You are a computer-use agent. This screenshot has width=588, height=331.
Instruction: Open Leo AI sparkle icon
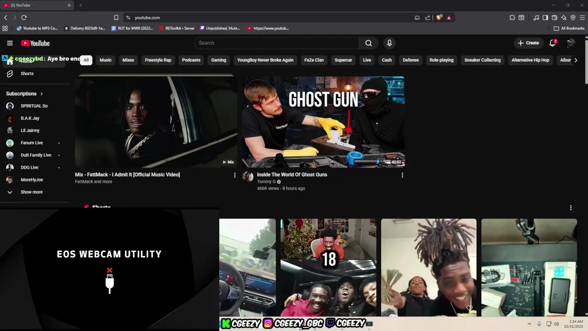[564, 17]
